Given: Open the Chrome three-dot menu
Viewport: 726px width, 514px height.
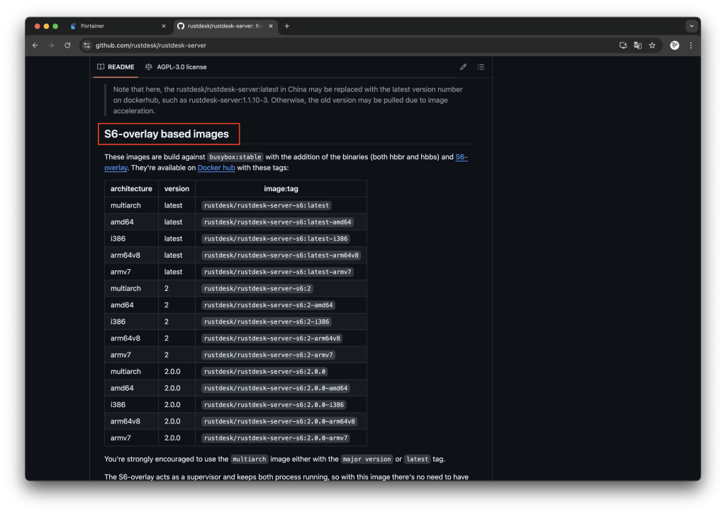Looking at the screenshot, I should coord(691,45).
